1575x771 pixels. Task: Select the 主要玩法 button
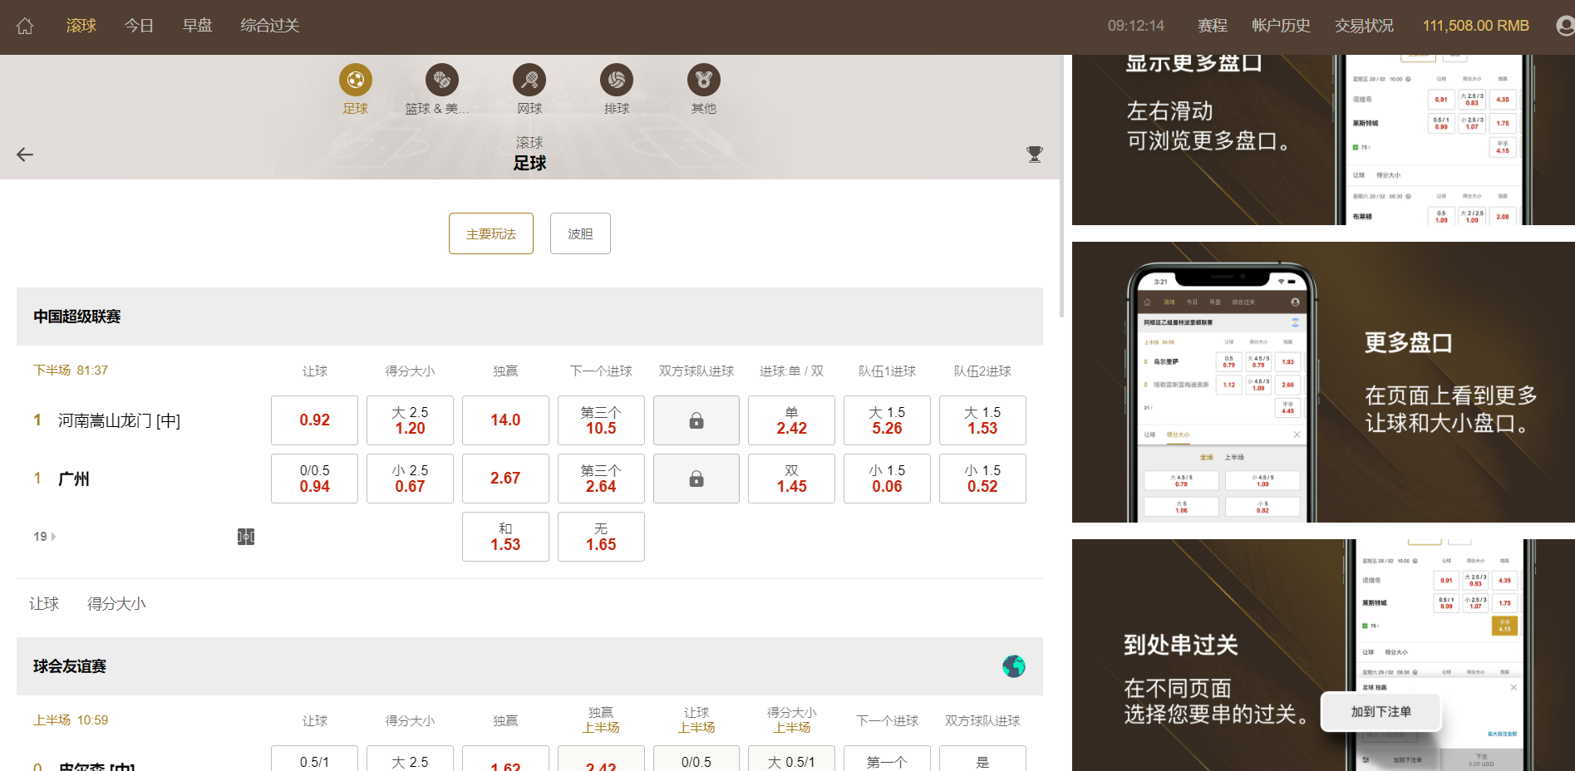[x=491, y=233]
